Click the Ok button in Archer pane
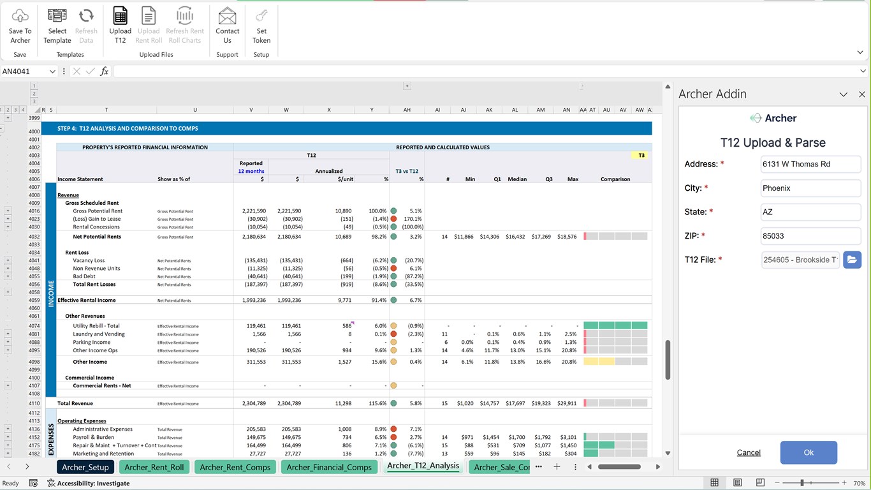Image resolution: width=871 pixels, height=490 pixels. tap(809, 452)
